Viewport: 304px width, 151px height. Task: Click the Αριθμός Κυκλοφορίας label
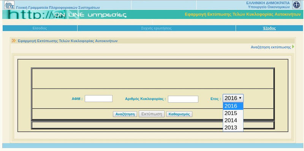coord(146,99)
